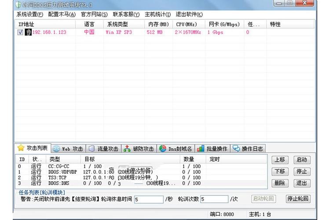Click the 停止轮回 button
This screenshot has height=220, width=330.
point(298,199)
